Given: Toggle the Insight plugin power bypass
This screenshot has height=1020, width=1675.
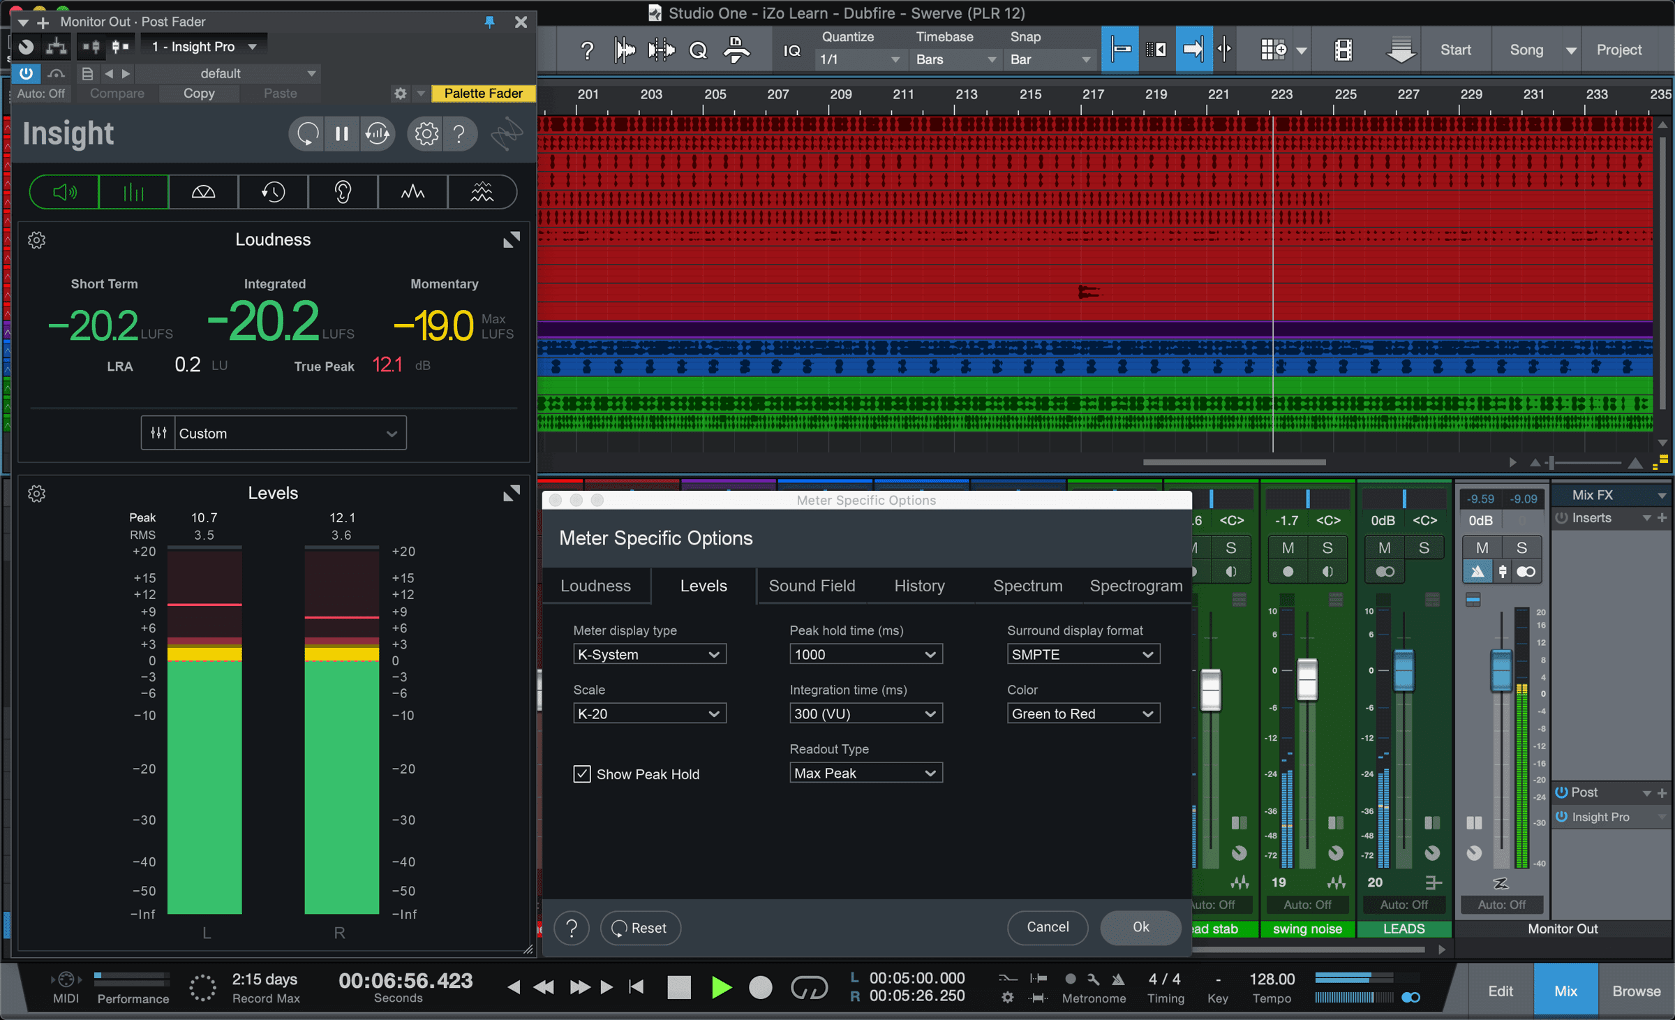Looking at the screenshot, I should [26, 73].
